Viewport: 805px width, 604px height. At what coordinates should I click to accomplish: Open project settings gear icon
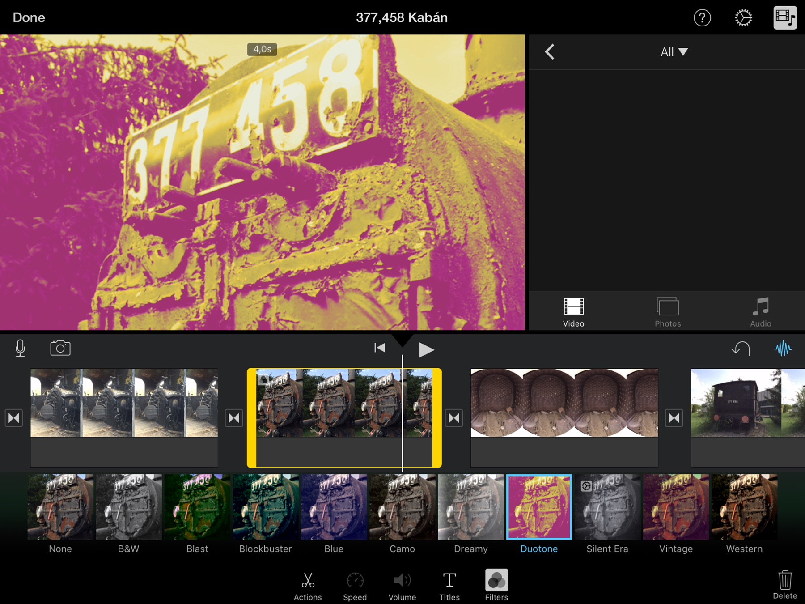click(743, 18)
